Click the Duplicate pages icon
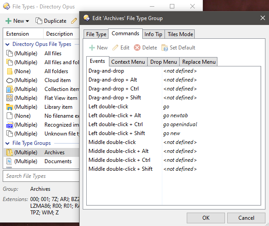 coord(39,21)
